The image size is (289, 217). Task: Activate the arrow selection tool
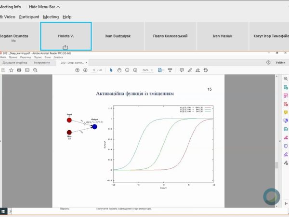[x=111, y=70]
